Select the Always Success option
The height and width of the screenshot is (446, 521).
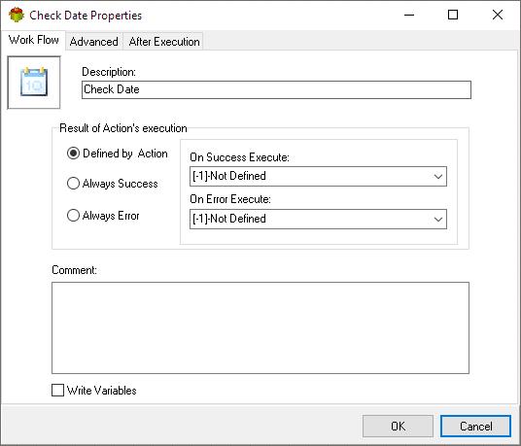coord(73,183)
